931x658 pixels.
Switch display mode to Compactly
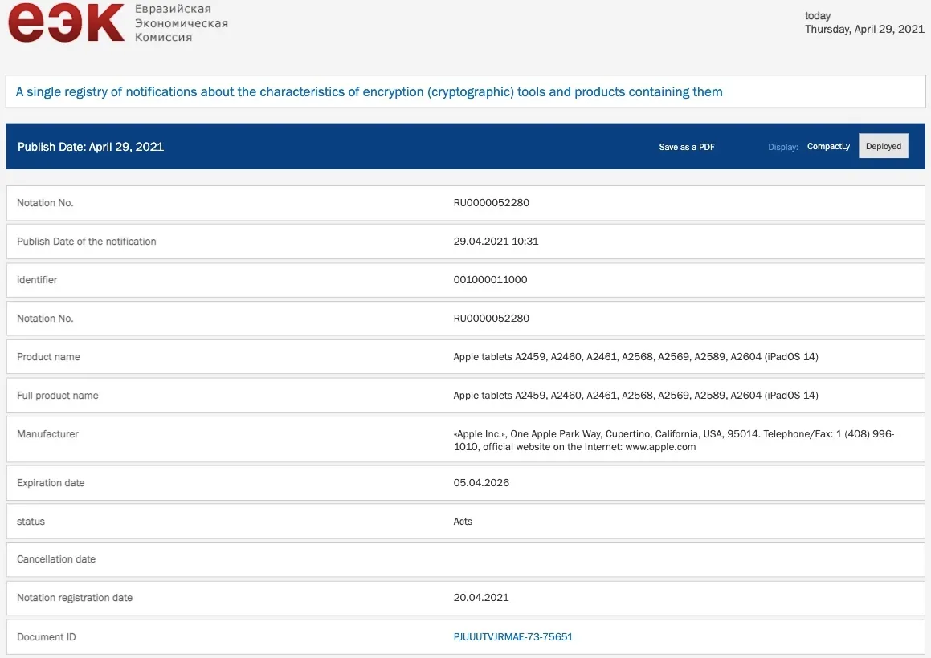pos(828,147)
